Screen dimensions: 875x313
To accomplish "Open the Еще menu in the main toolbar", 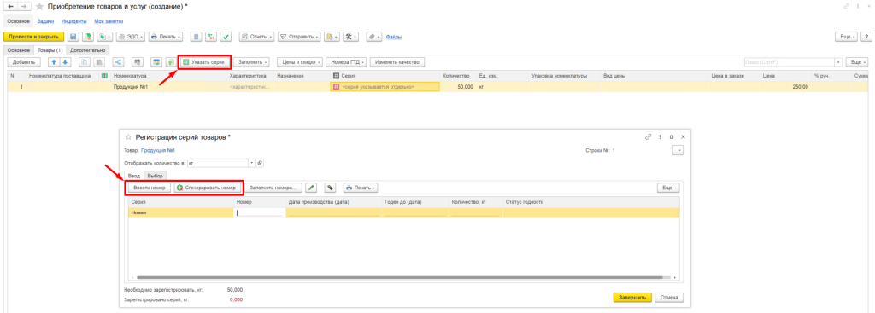I will pos(846,37).
